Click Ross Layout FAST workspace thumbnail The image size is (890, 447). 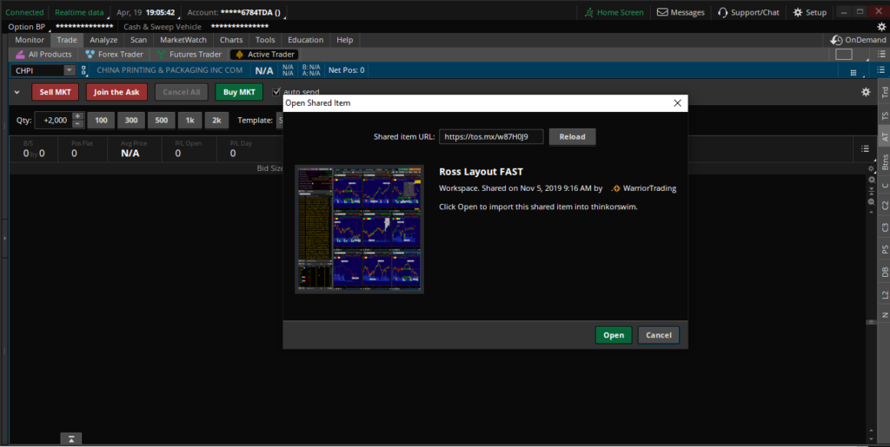(x=359, y=229)
